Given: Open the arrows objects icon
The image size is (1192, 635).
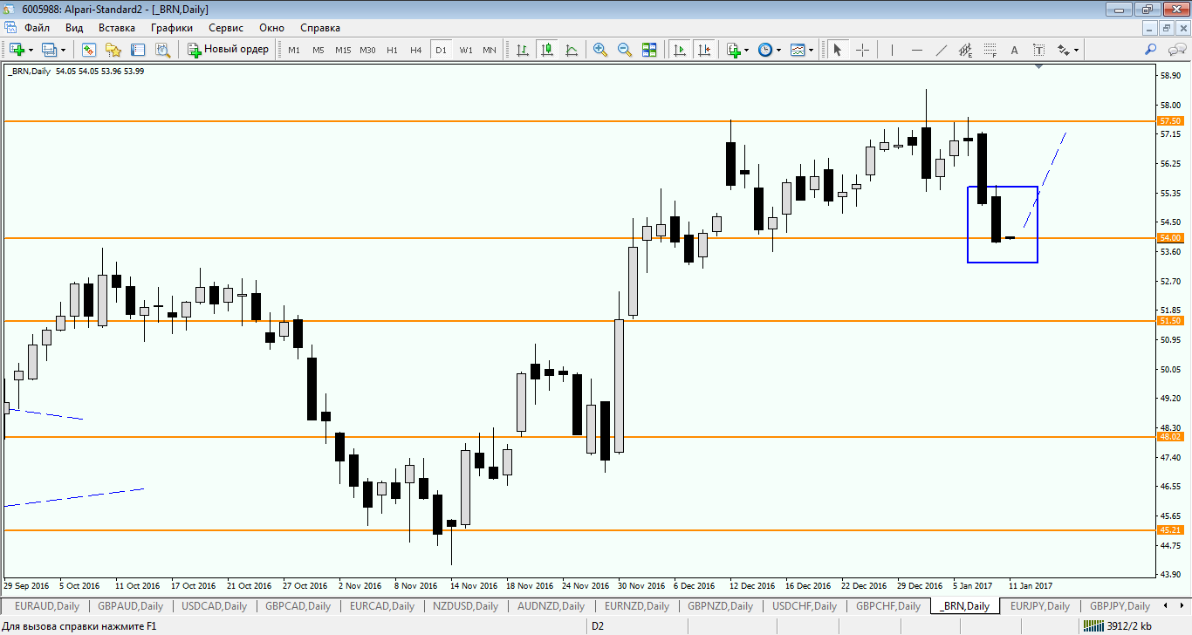Looking at the screenshot, I should pyautogui.click(x=1064, y=50).
